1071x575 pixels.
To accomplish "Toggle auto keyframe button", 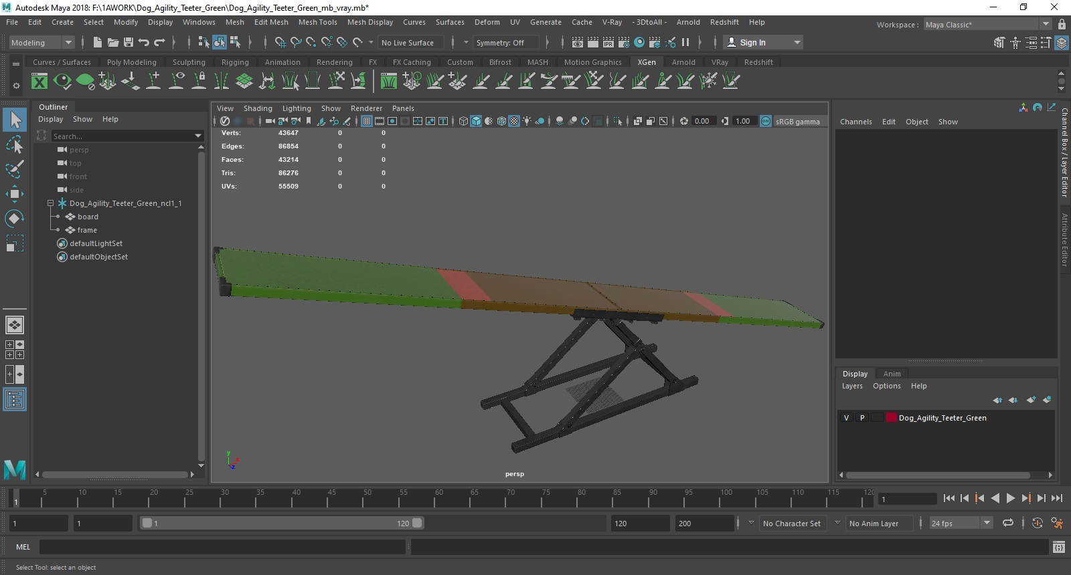I will click(1038, 524).
